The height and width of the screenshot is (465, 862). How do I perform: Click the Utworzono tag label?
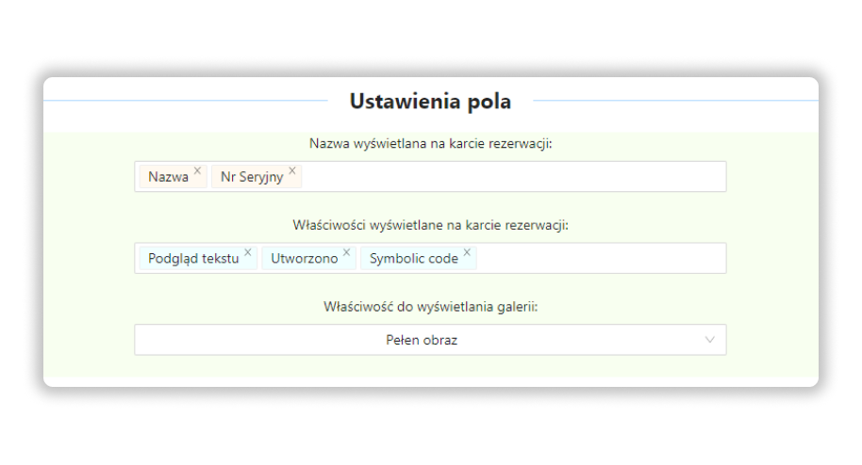pos(304,259)
